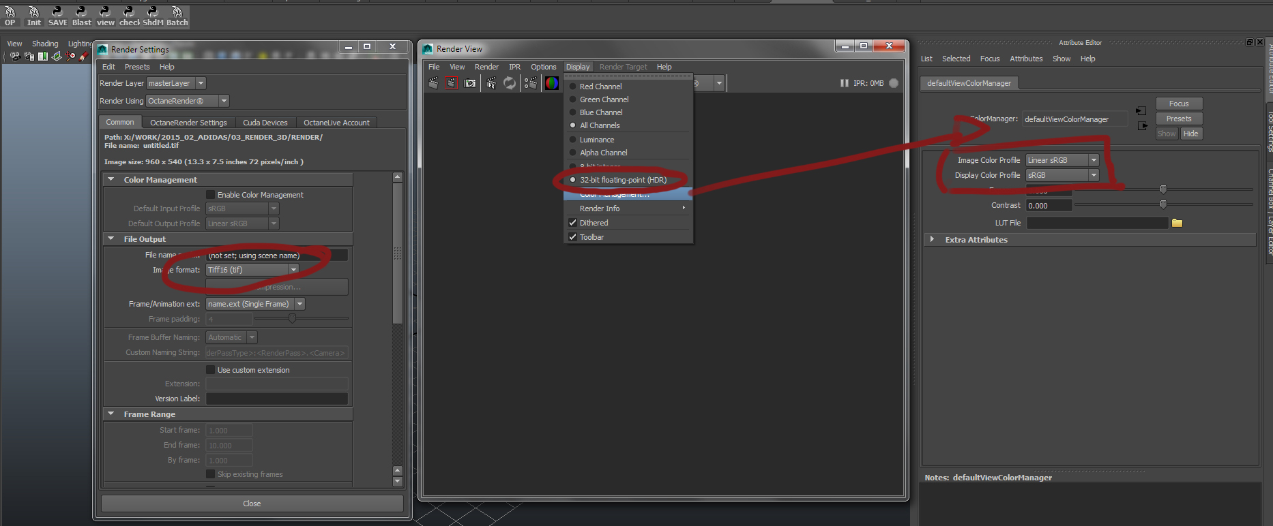The image size is (1273, 526).
Task: Click the select camera viewport icon
Action: pos(15,57)
